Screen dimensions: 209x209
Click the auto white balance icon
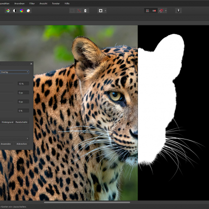click(x=28, y=11)
